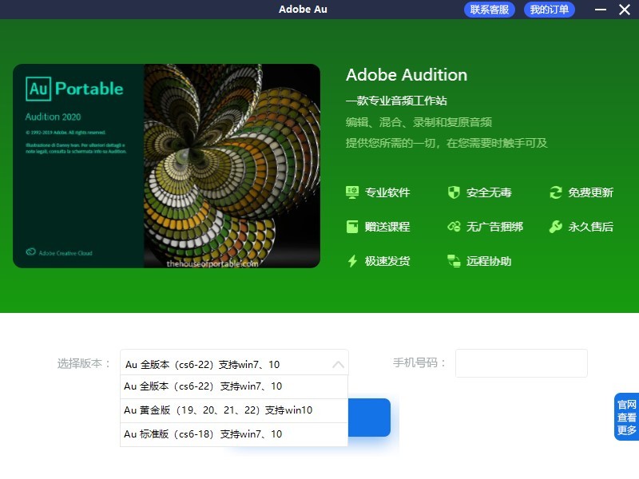Click 编辑、混合、录制和复原音频 text
Viewport: 639px width, 479px height.
click(419, 122)
